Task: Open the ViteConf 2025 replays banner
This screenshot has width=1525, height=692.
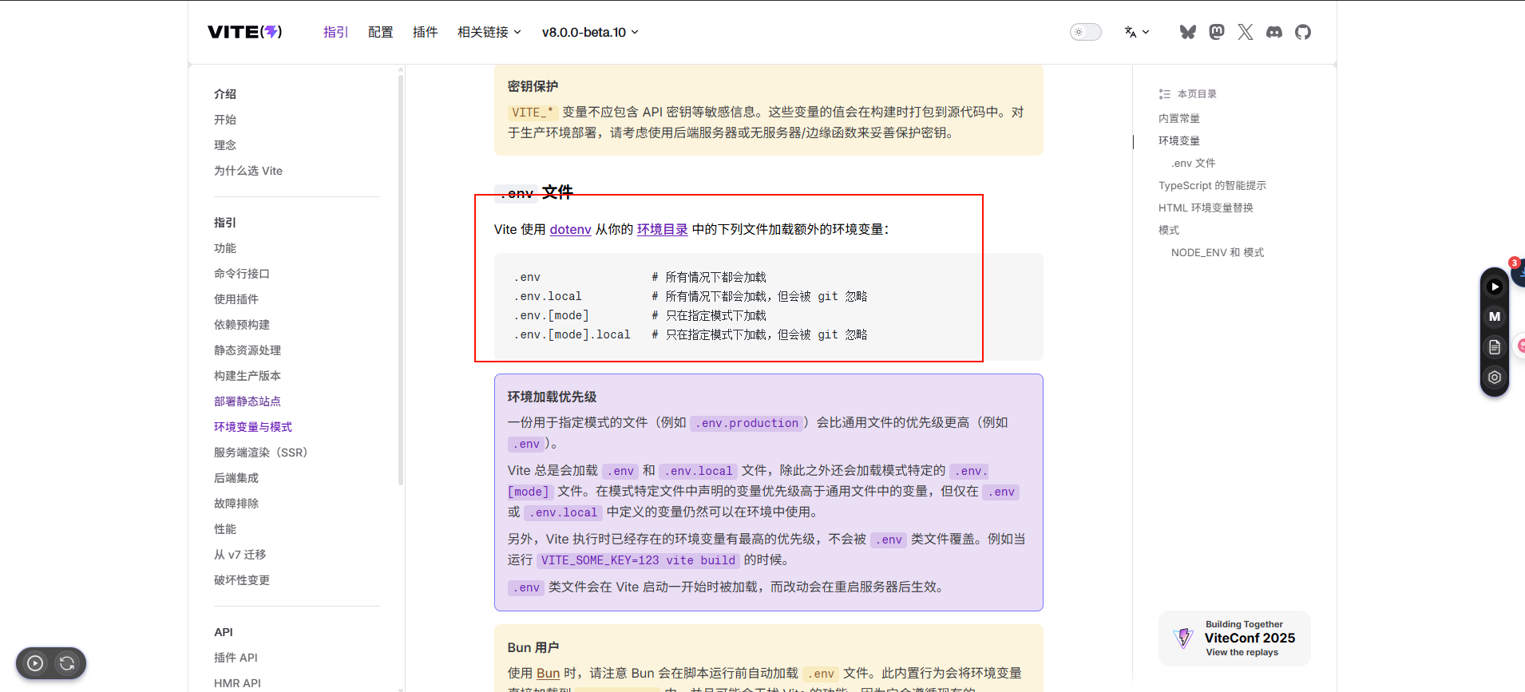Action: tap(1234, 638)
